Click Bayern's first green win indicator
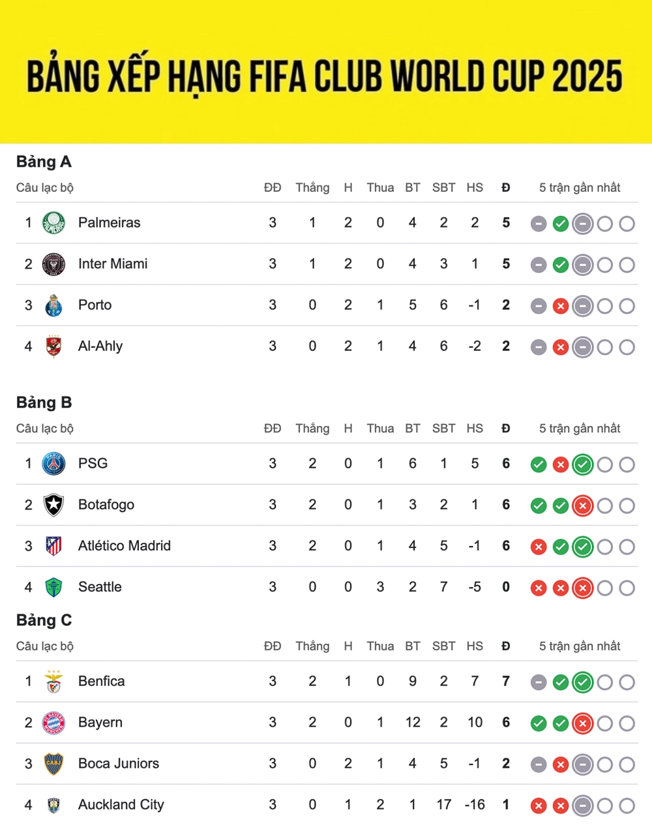 point(539,723)
